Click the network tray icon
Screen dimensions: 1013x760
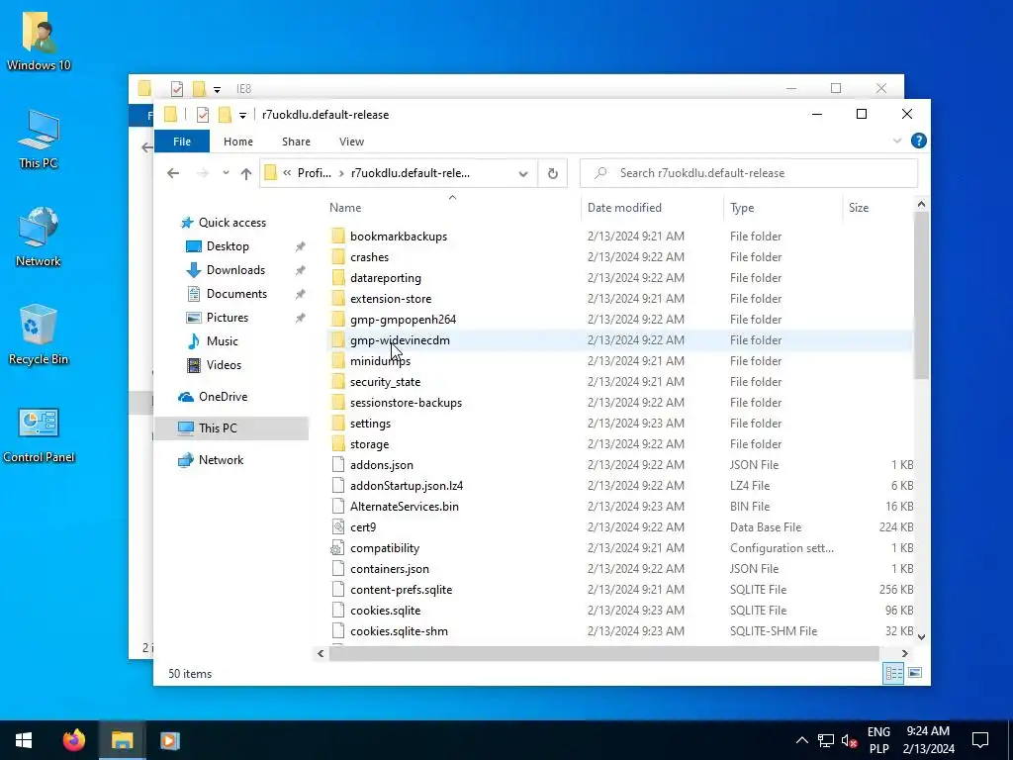coord(826,740)
